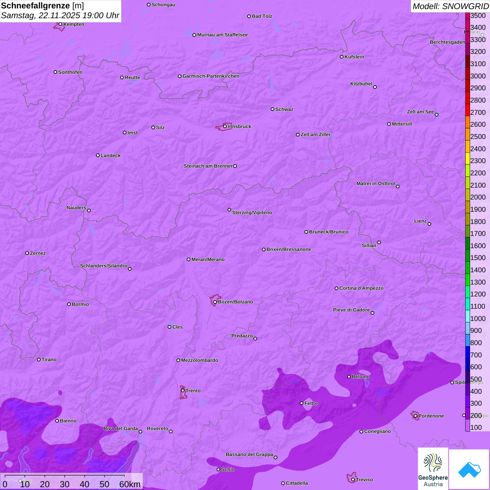490x490 pixels.
Task: Click the 1500 m green legend swatch
Action: coord(468,255)
